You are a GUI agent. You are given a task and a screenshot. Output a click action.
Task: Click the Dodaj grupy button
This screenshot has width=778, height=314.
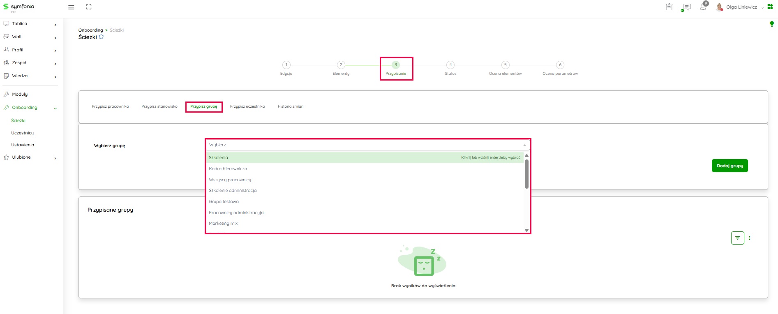click(730, 166)
